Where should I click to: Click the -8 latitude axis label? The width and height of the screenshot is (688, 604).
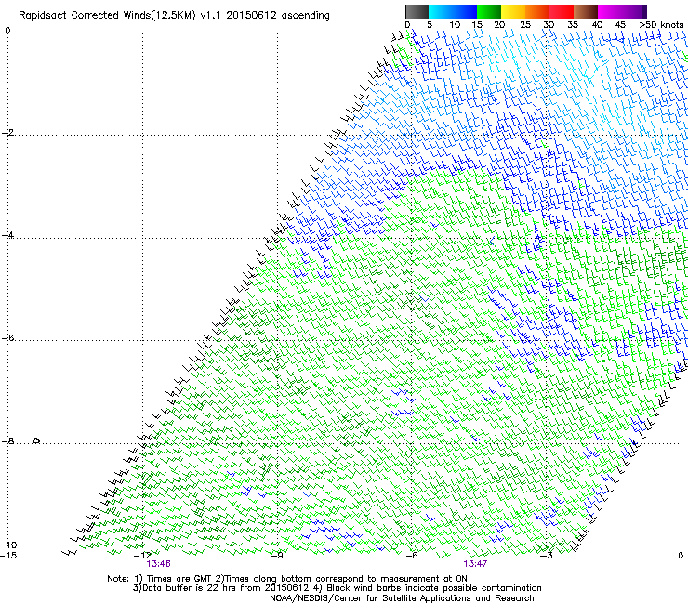click(x=7, y=441)
